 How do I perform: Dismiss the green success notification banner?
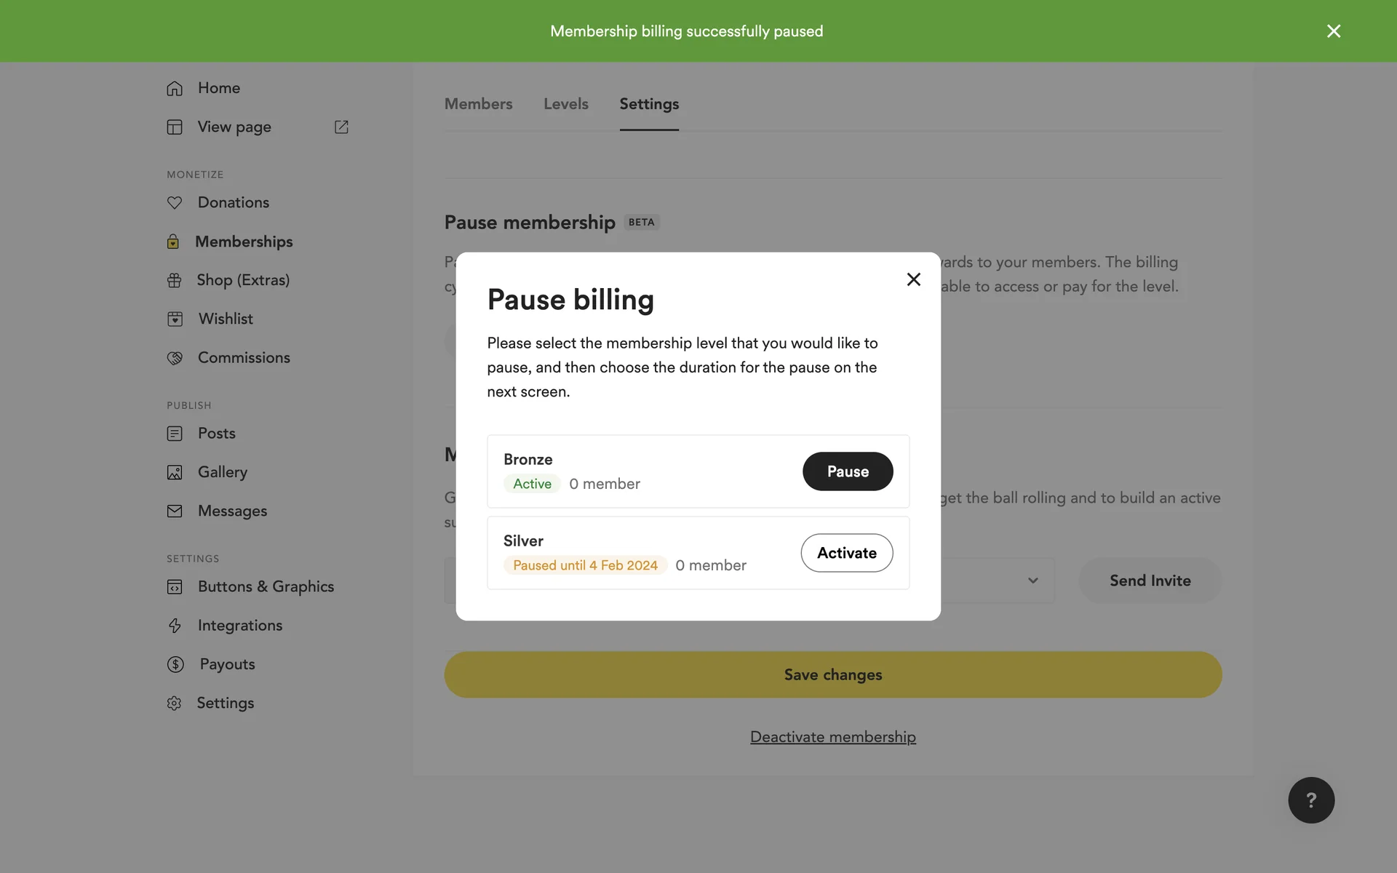point(1334,31)
